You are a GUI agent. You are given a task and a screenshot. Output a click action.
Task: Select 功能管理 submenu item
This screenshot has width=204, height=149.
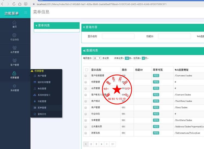point(42,101)
